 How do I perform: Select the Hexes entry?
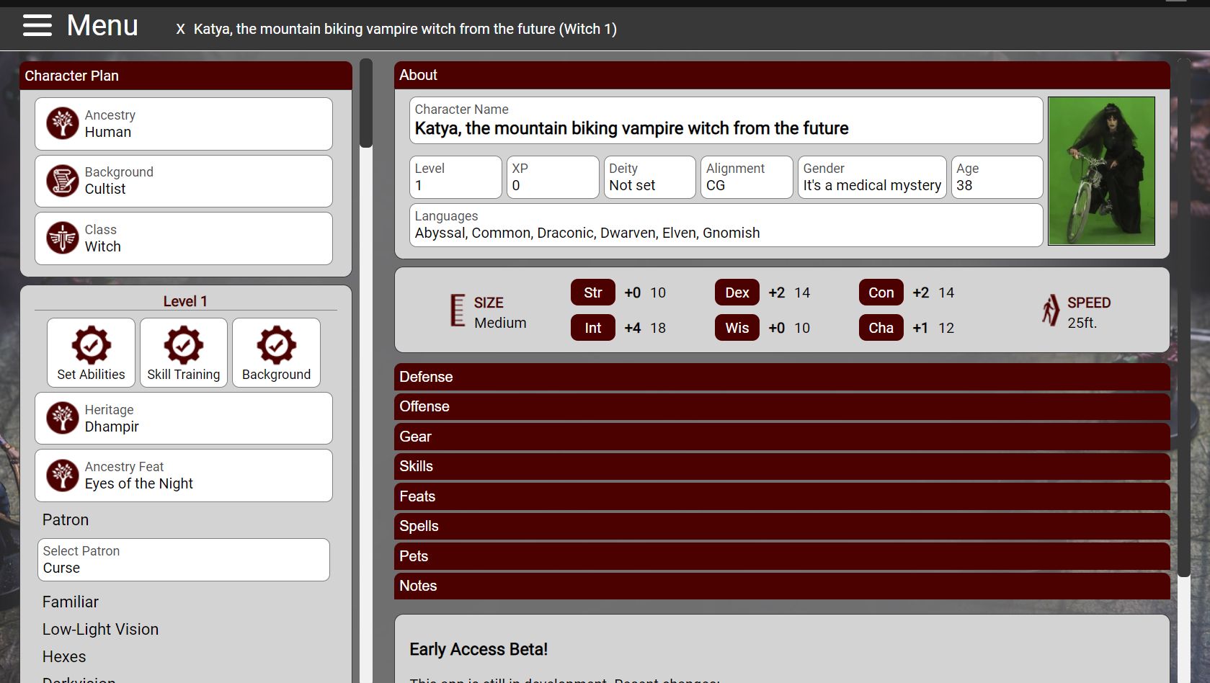click(x=64, y=656)
